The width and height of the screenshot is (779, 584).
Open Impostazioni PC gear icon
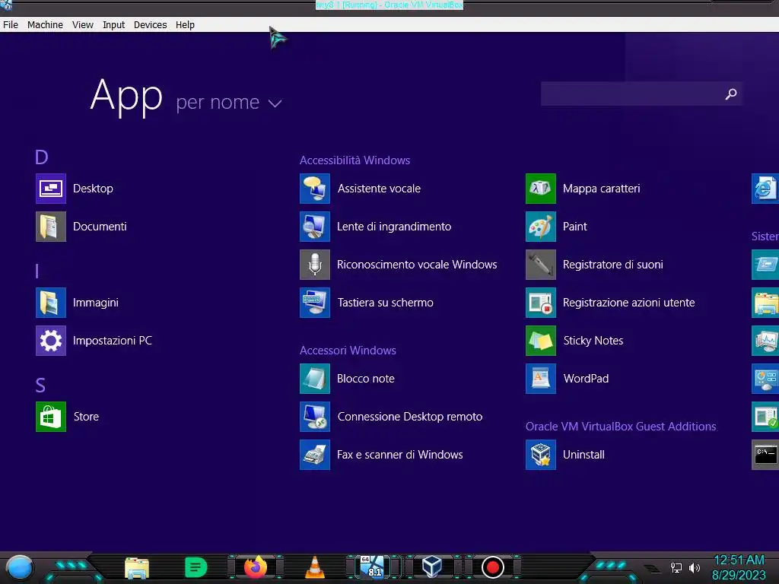[51, 341]
